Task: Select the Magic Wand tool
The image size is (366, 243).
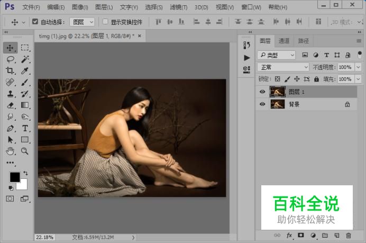Action: (25, 59)
